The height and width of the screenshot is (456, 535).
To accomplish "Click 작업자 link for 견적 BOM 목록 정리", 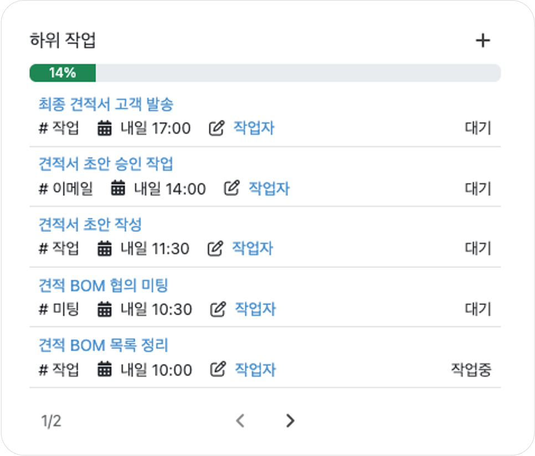I will pos(255,369).
